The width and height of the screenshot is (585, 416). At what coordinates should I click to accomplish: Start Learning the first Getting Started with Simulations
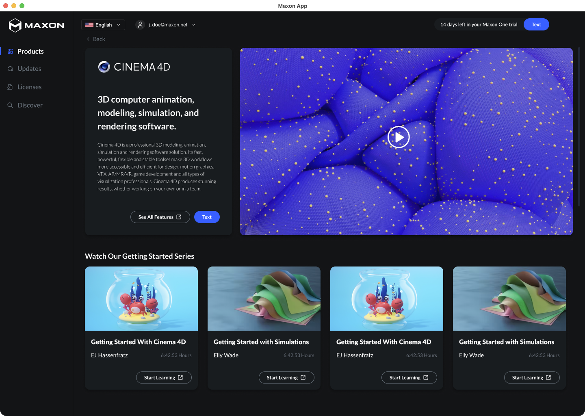pyautogui.click(x=286, y=377)
